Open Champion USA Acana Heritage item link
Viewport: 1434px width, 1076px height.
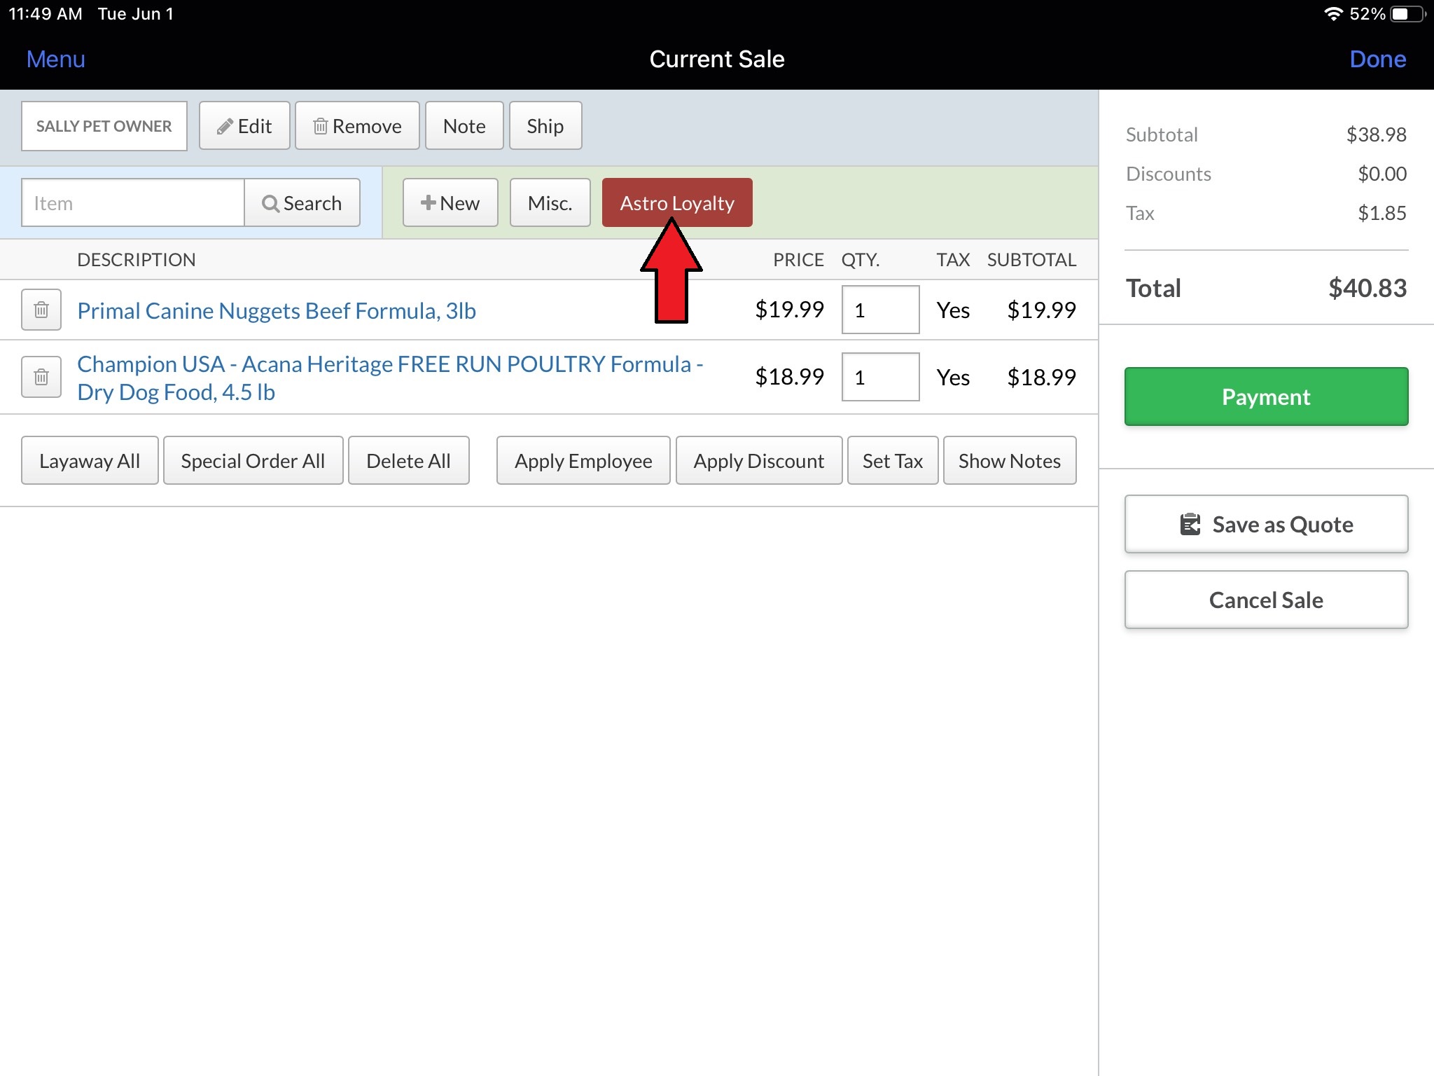[389, 378]
